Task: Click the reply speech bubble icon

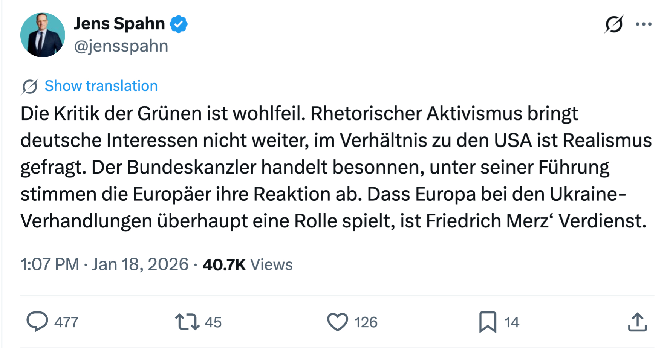Action: point(37,322)
